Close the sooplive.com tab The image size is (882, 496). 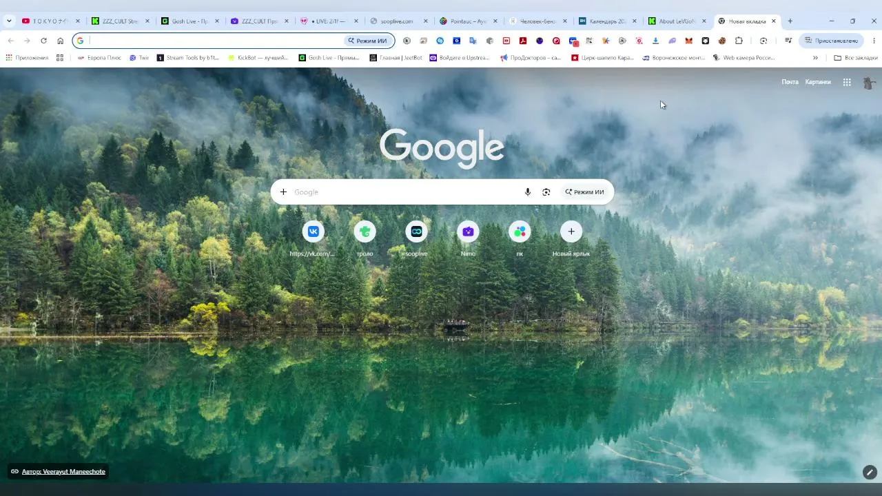click(x=426, y=21)
